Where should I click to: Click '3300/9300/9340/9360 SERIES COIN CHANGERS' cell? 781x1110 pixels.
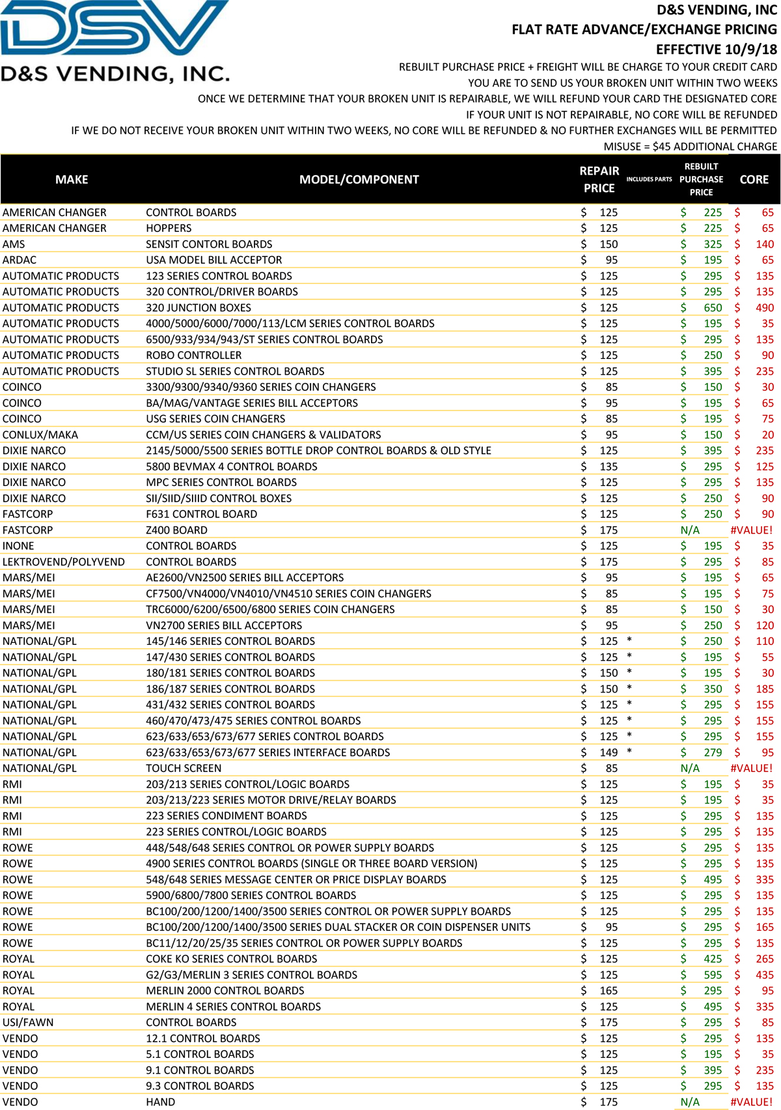[260, 387]
